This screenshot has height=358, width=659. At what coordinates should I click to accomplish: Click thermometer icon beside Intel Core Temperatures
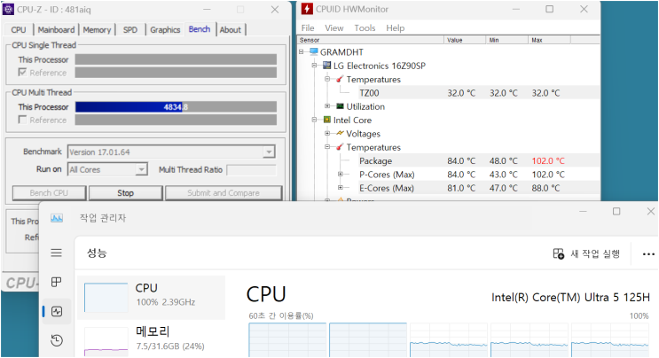click(x=340, y=147)
